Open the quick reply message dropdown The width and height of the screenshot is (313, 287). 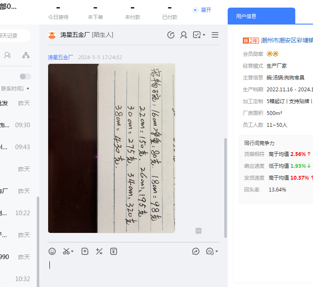click(217, 251)
